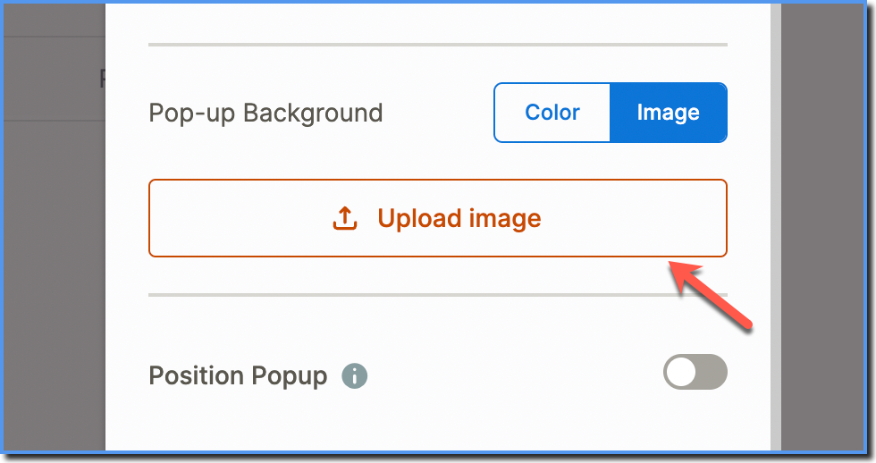Click the upload arrow icon

pyautogui.click(x=345, y=218)
